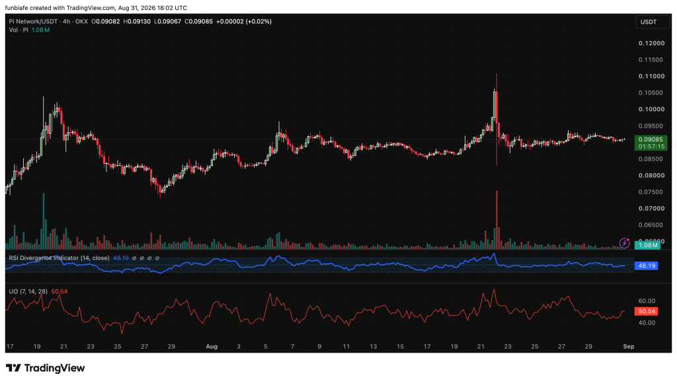Click the close value C0.09085
The width and height of the screenshot is (677, 383).
coord(198,21)
